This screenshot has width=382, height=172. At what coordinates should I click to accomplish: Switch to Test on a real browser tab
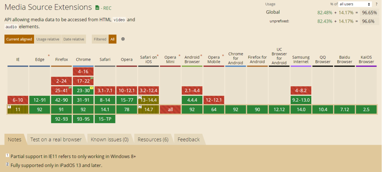pos(56,140)
